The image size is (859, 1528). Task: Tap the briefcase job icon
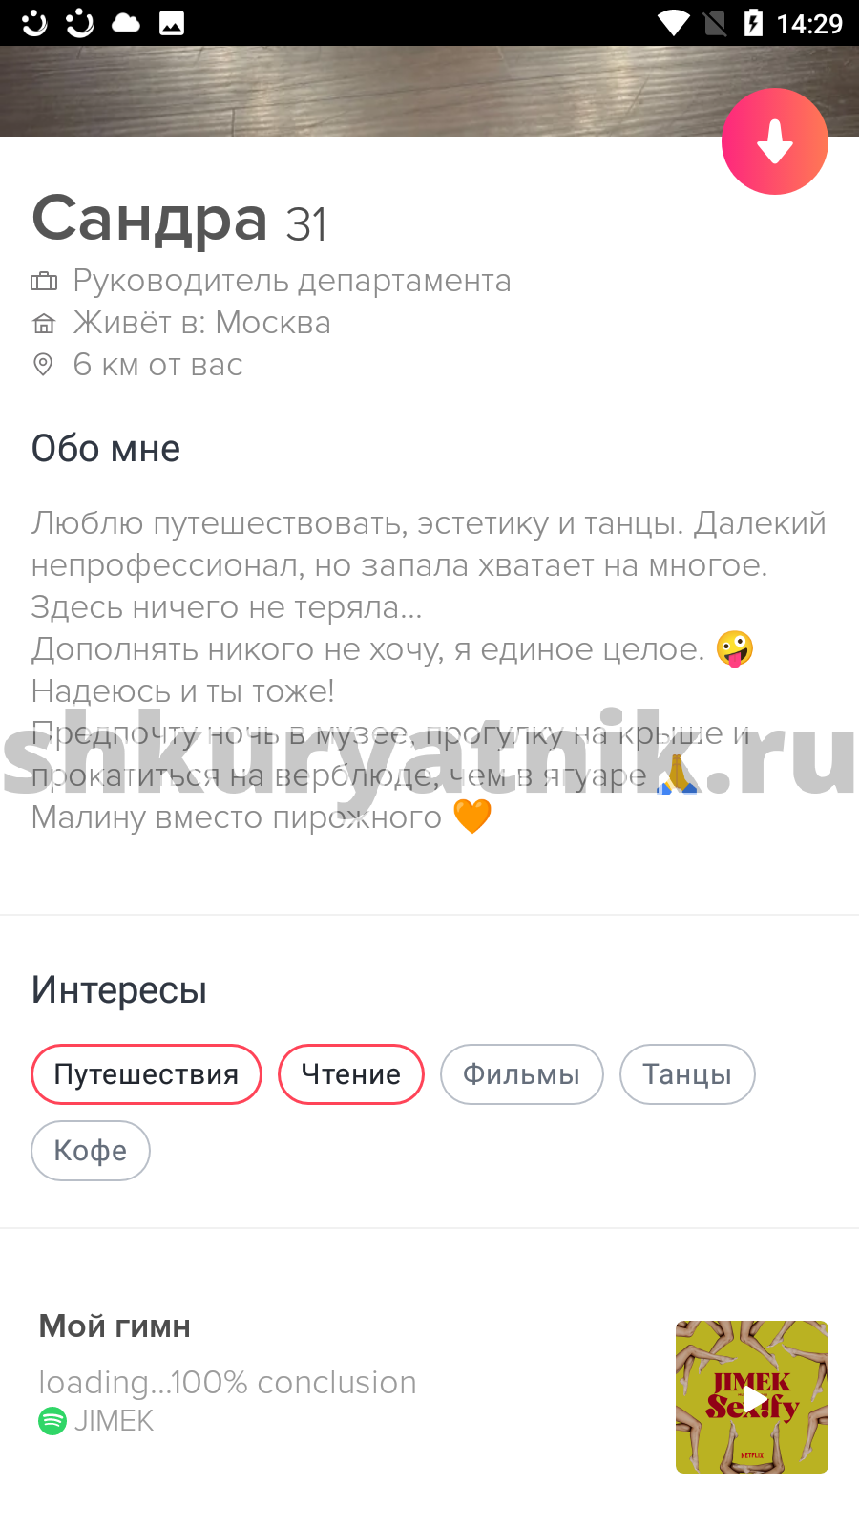tap(44, 281)
